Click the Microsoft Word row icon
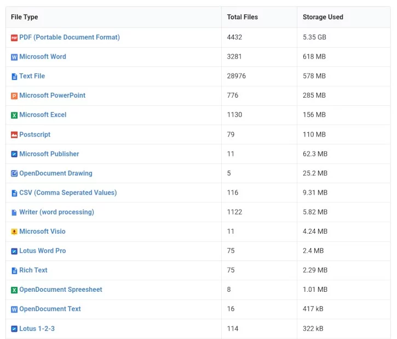Viewport: 397px width, 339px height. (14, 57)
